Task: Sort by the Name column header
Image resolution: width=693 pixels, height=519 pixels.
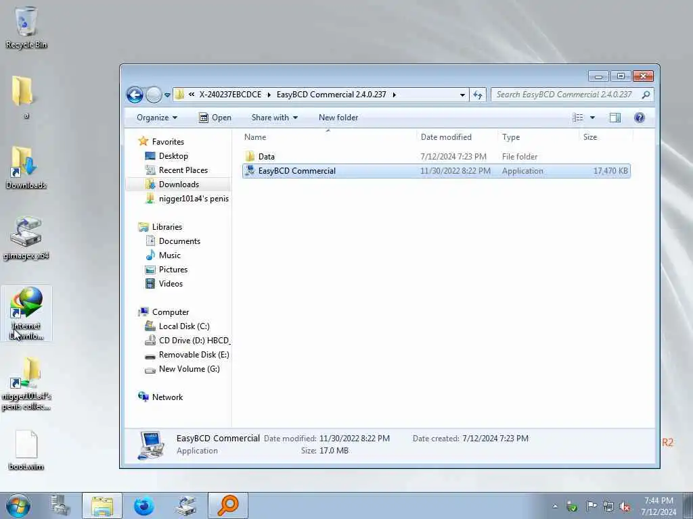Action: click(328, 137)
